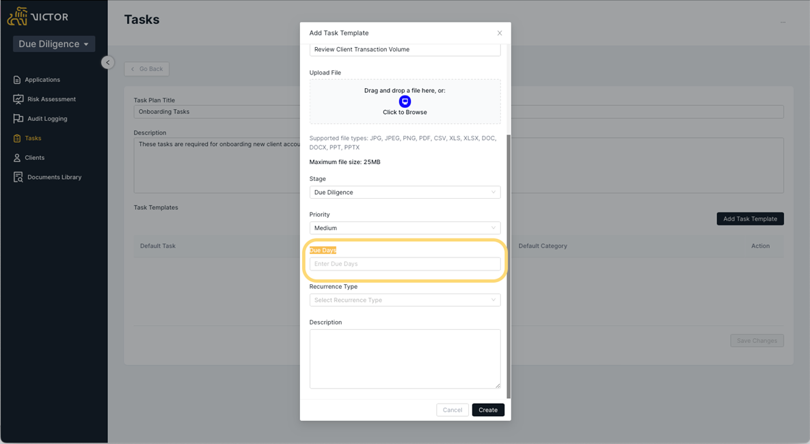Click the Recurrence Type label
This screenshot has height=444, width=810.
333,286
